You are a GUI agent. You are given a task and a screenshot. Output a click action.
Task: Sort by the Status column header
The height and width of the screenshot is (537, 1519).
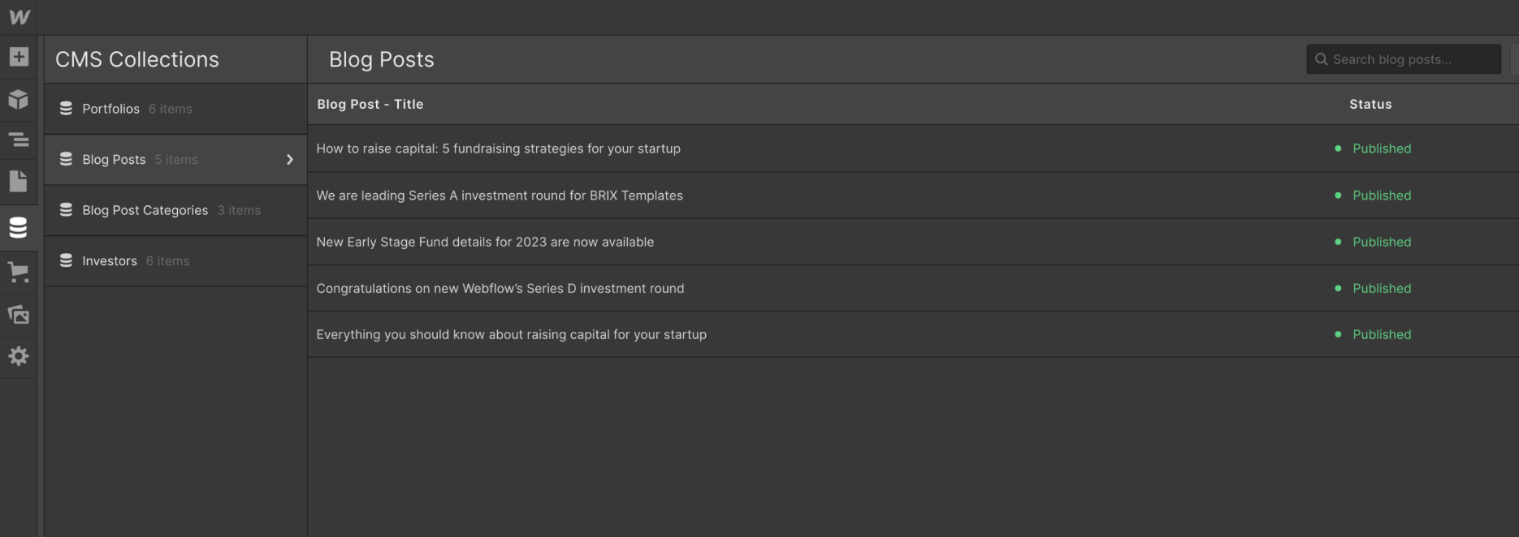(1370, 104)
